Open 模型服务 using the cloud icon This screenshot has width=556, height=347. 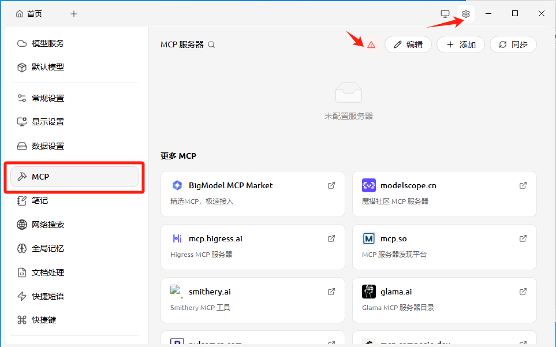pyautogui.click(x=21, y=43)
